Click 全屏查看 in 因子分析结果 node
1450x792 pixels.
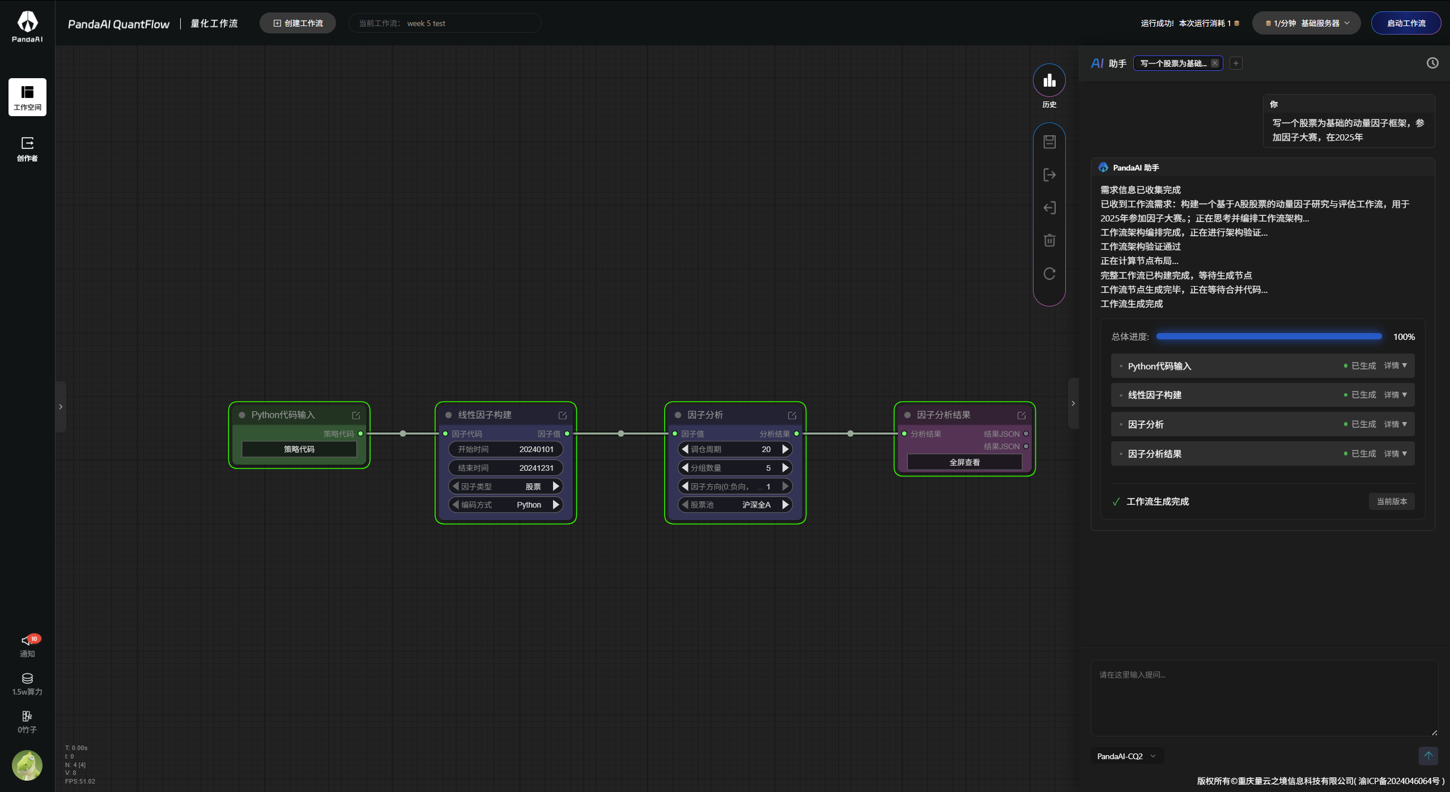964,462
